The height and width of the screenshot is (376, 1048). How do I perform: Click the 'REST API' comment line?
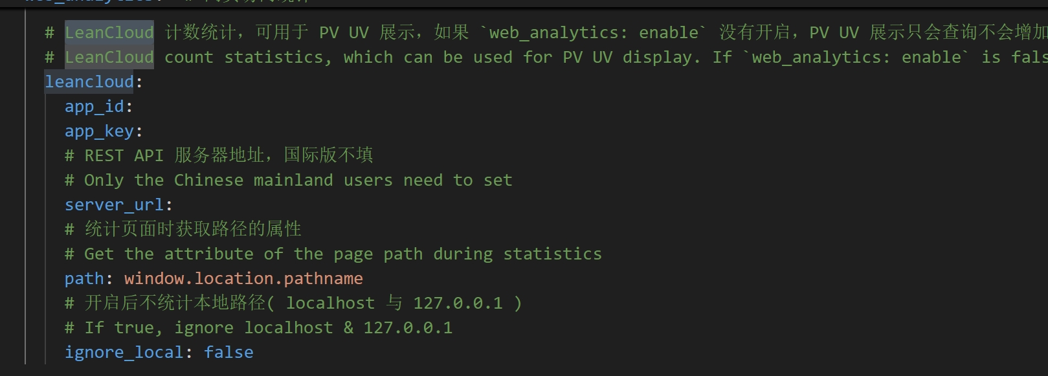(219, 156)
